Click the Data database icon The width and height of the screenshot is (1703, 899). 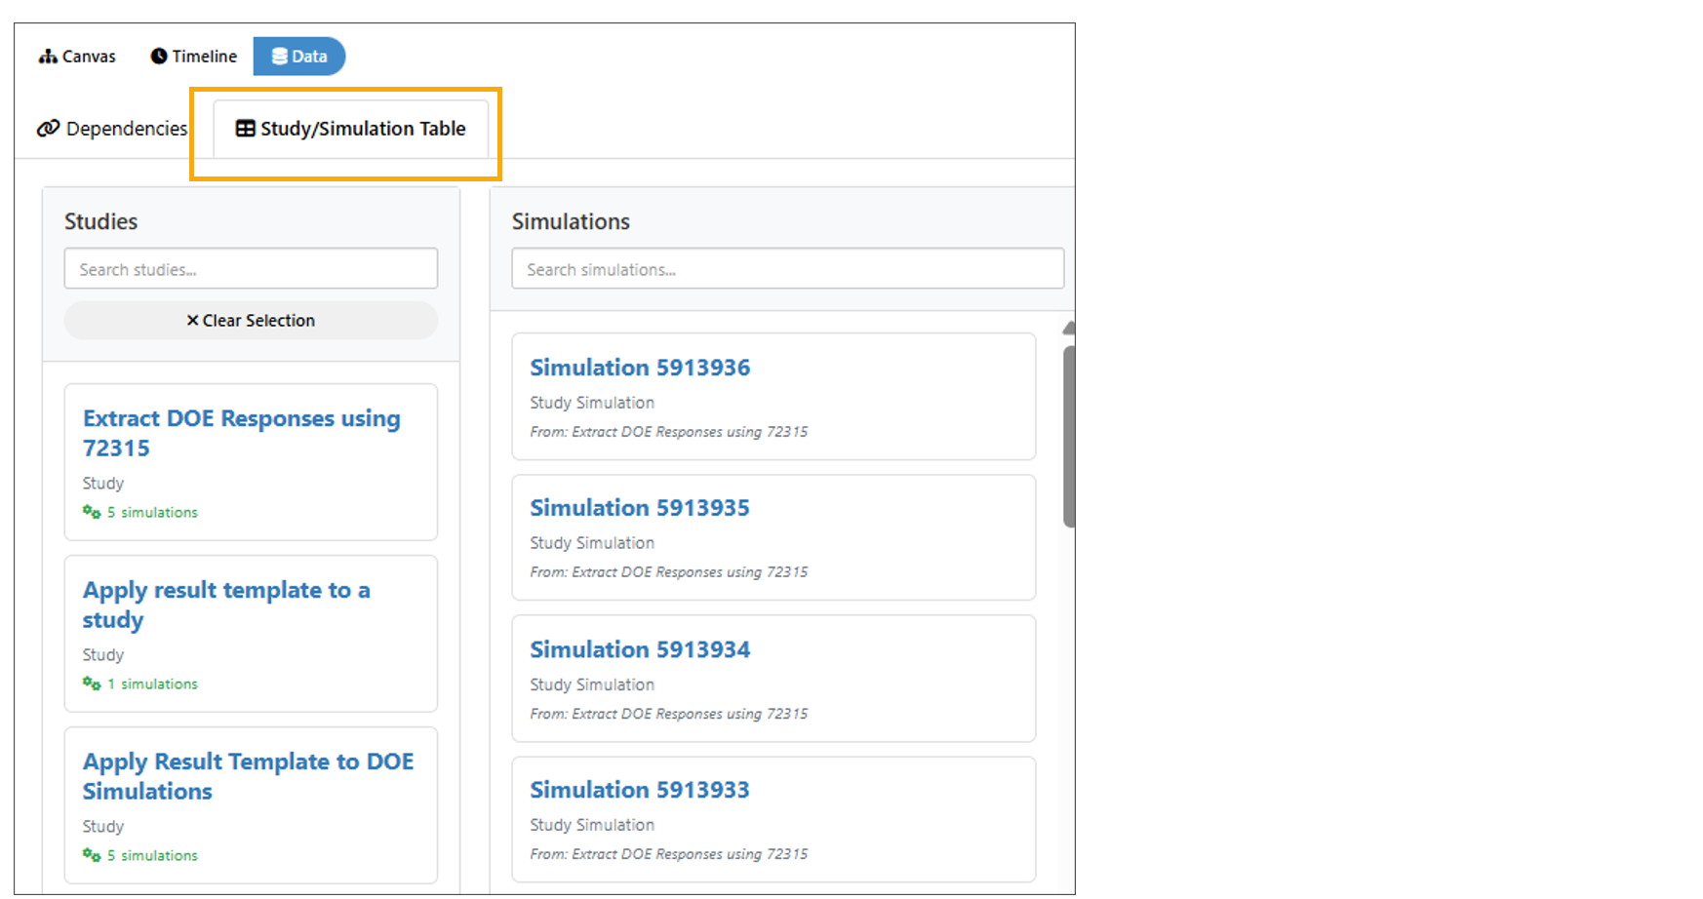pos(280,57)
